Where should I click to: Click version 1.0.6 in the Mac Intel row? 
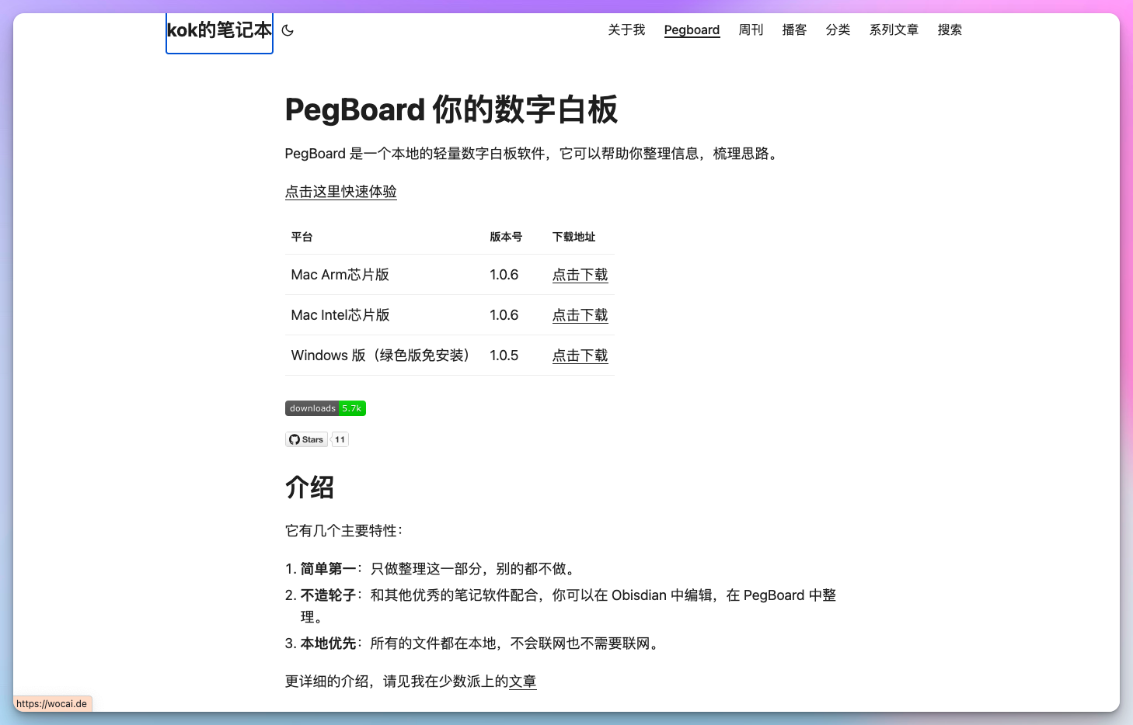pyautogui.click(x=504, y=315)
